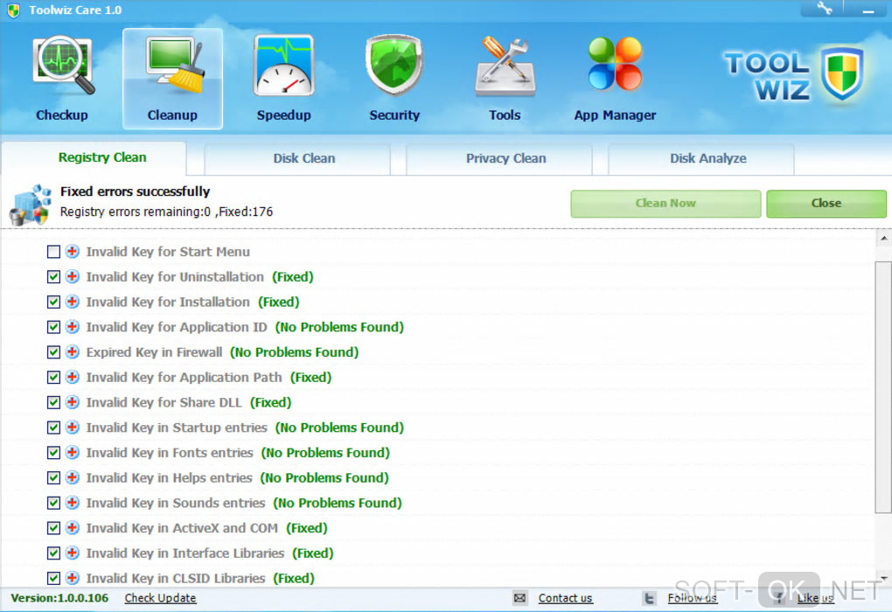Click the Fixed errors successfully heading
The height and width of the screenshot is (612, 892).
[135, 191]
